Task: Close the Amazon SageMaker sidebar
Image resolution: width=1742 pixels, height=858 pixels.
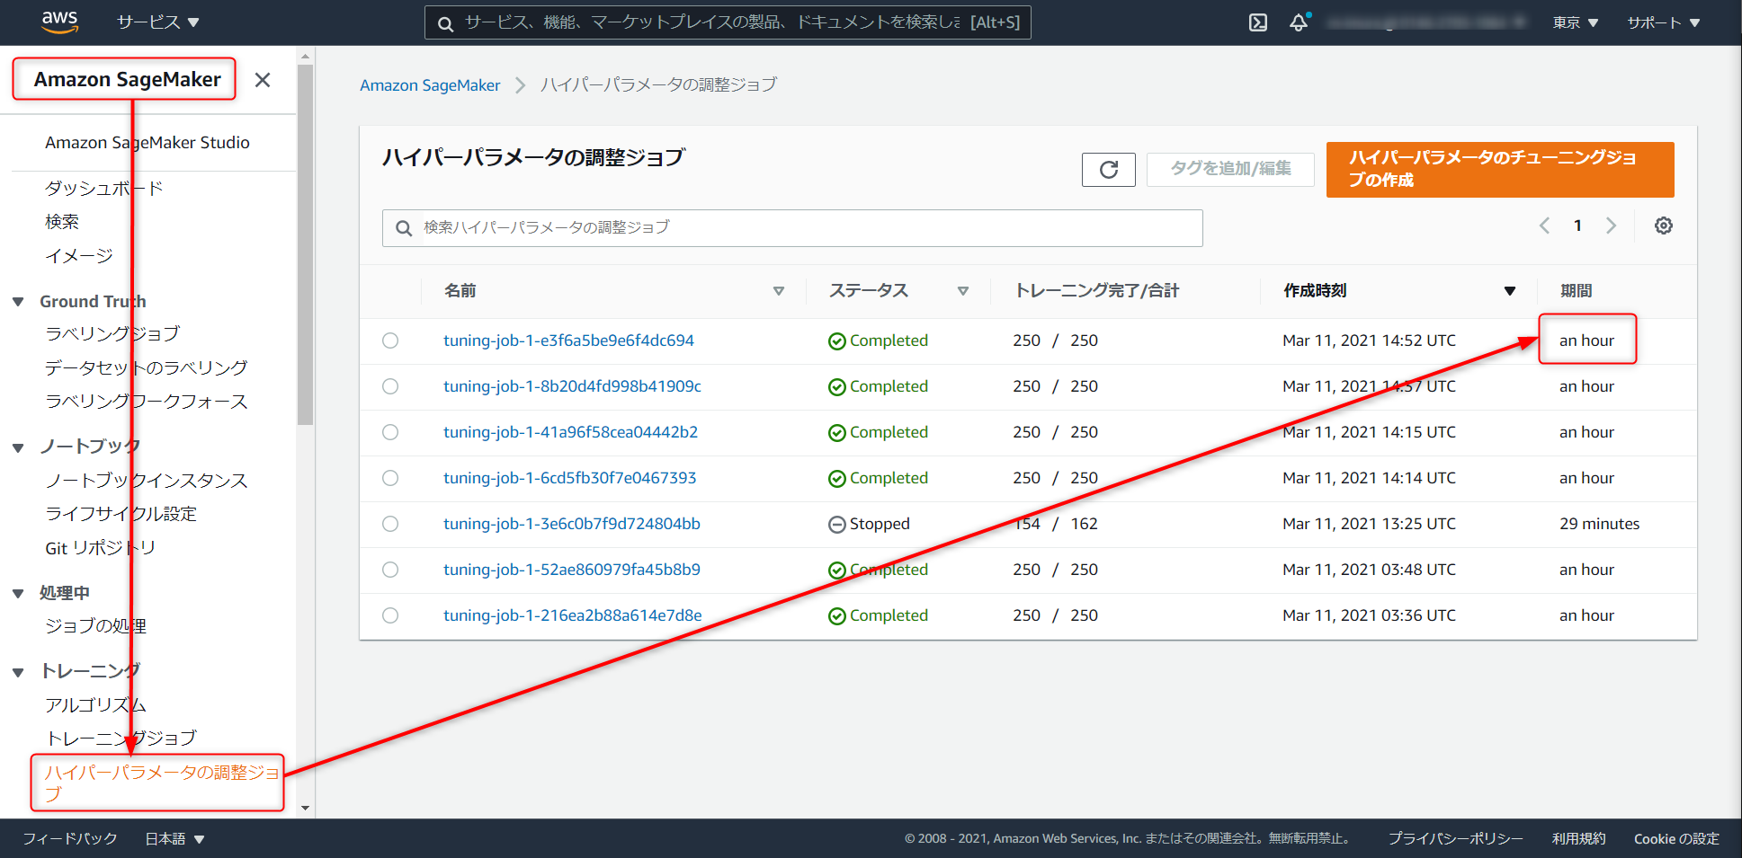Action: (263, 80)
